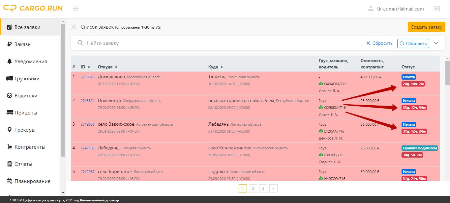Go to page 2 of list

pos(253,188)
